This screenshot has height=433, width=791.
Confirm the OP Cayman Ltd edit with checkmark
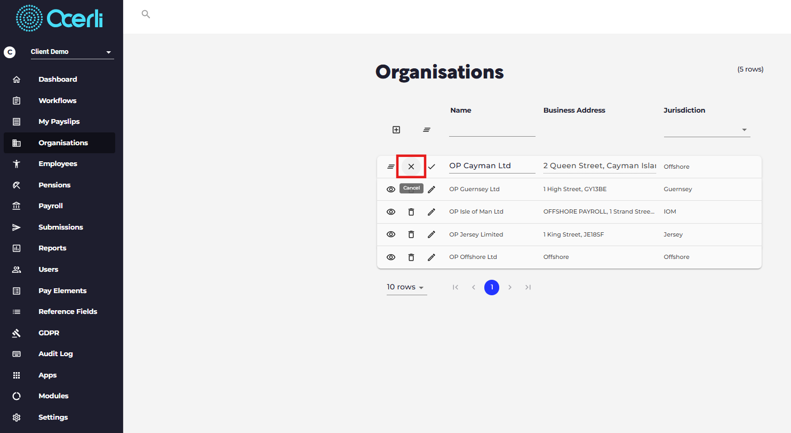point(432,167)
